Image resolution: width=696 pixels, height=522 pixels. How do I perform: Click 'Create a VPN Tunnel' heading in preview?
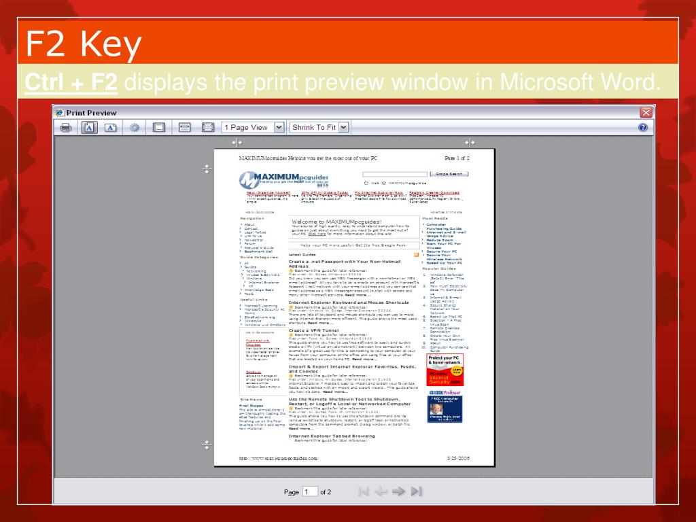(313, 330)
